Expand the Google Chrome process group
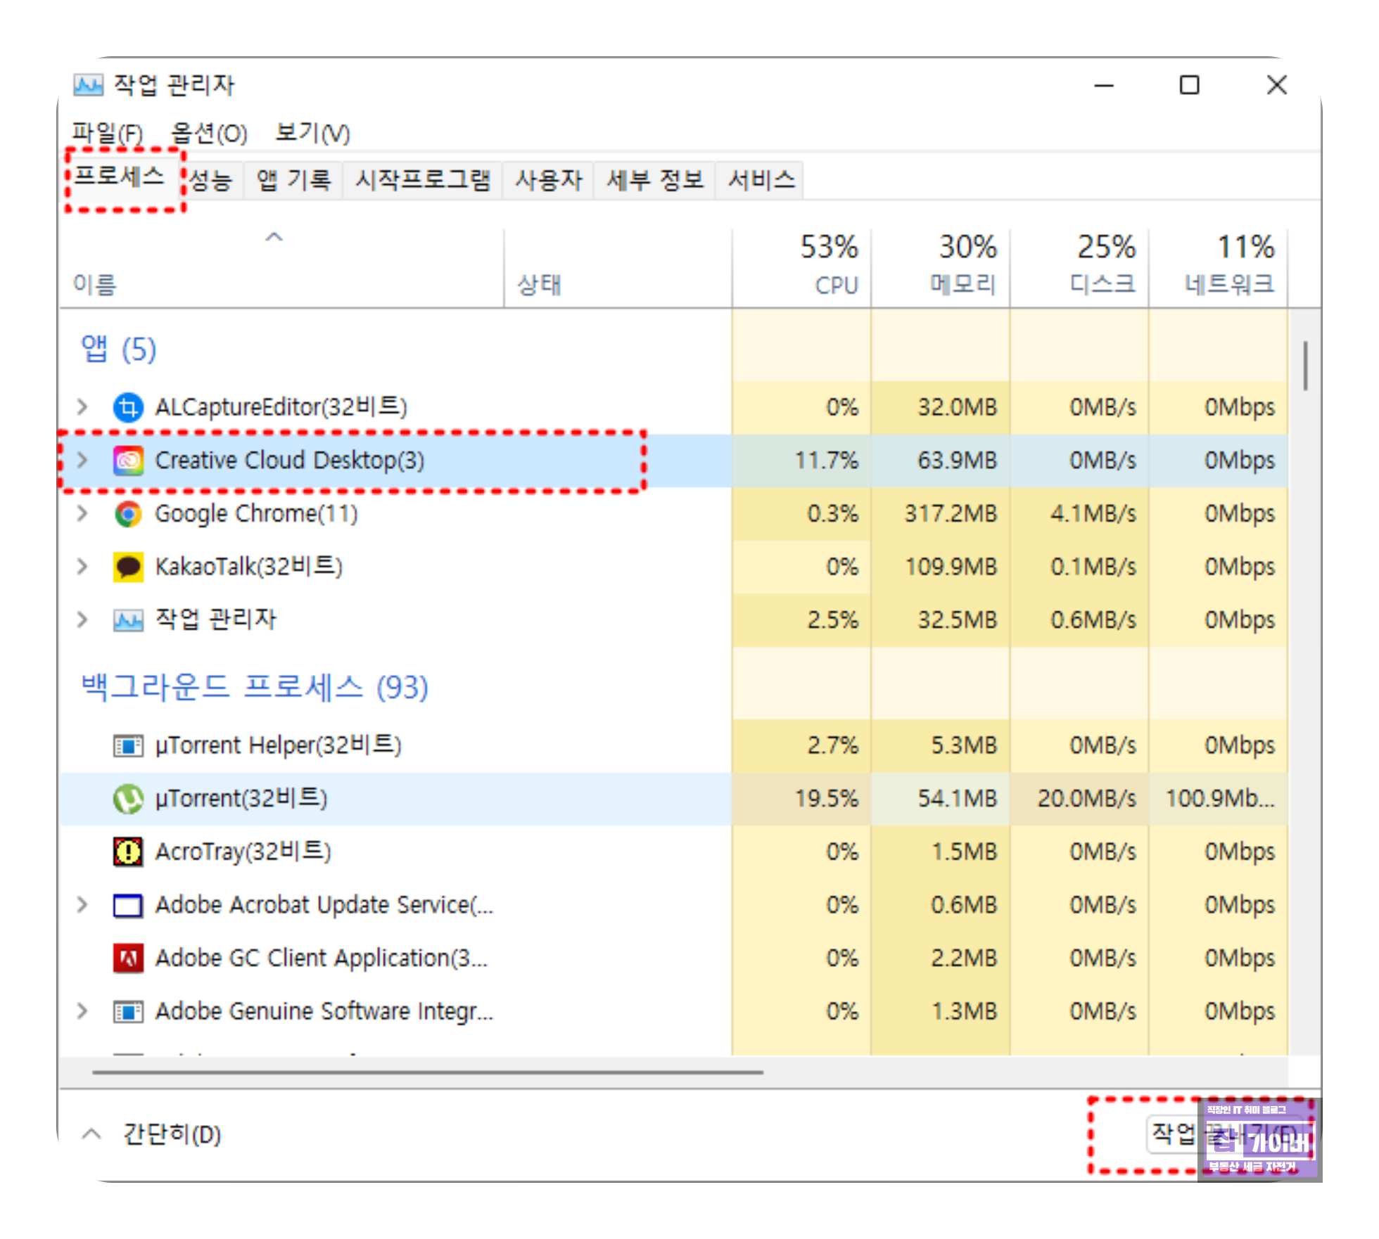The width and height of the screenshot is (1379, 1239). (82, 514)
